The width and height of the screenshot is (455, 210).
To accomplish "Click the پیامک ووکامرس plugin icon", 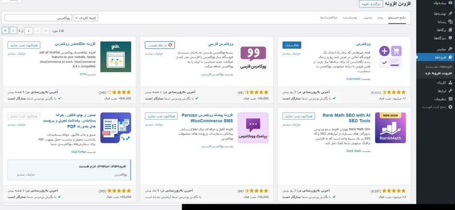I will click(x=253, y=128).
